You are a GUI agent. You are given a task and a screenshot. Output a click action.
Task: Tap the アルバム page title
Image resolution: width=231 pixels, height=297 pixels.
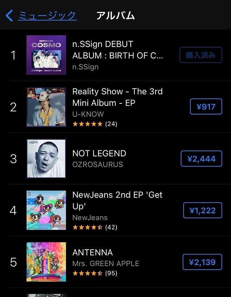115,15
